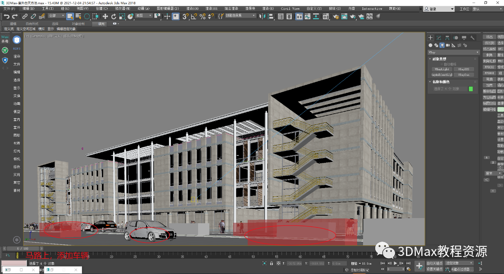
Task: Select the Move transform tool
Action: [105, 16]
